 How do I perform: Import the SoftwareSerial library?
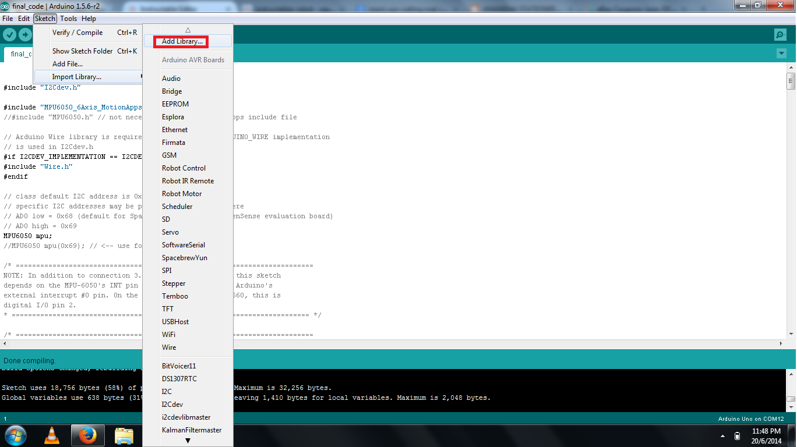tap(188, 245)
